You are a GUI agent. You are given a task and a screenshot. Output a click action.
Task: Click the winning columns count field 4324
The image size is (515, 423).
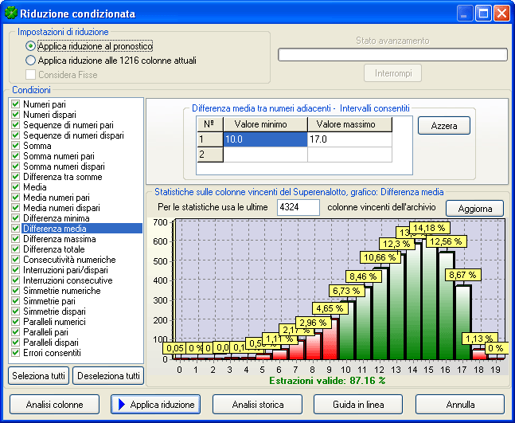pos(298,208)
